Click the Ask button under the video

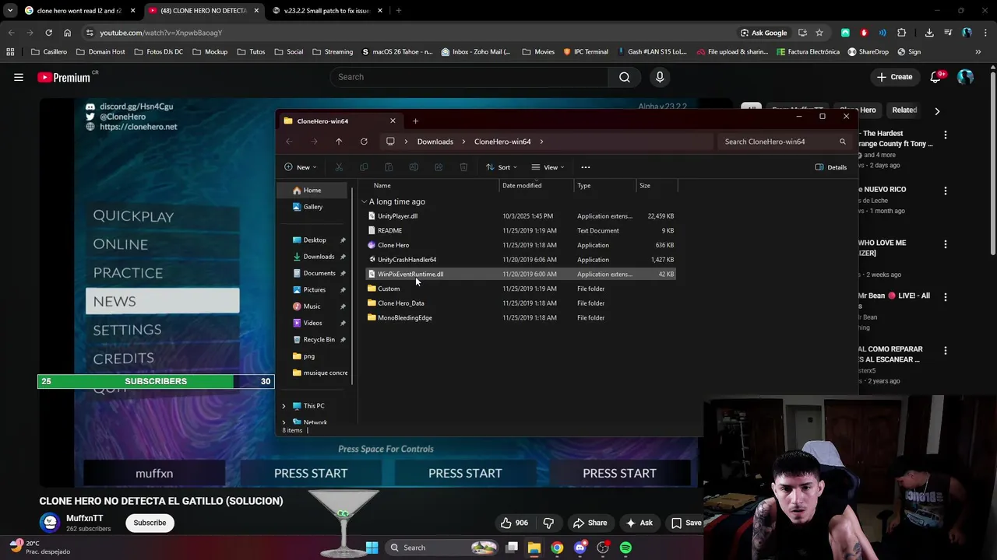click(x=639, y=523)
